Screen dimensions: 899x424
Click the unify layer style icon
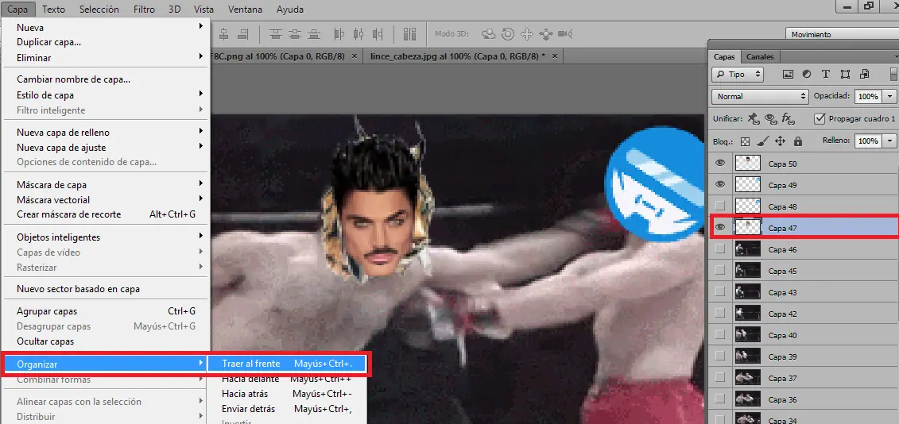pos(788,119)
